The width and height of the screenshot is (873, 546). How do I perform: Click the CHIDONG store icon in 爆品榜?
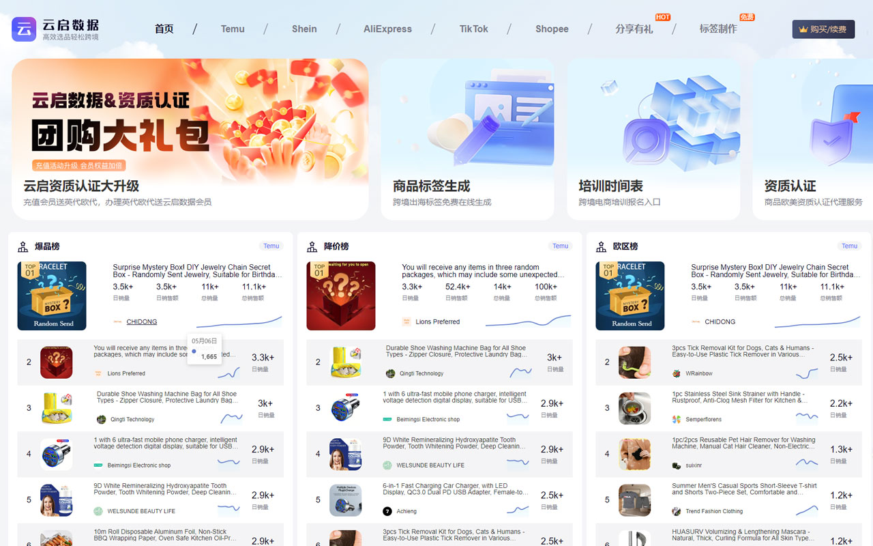117,321
